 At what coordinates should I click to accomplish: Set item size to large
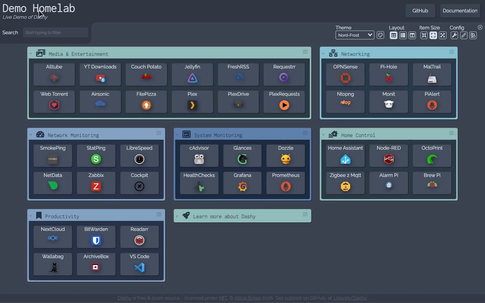click(x=443, y=35)
